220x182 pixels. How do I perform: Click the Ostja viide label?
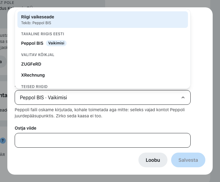[x=26, y=128]
